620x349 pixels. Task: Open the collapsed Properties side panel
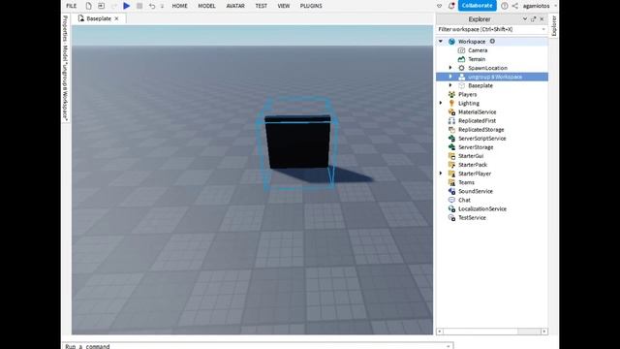pos(66,68)
